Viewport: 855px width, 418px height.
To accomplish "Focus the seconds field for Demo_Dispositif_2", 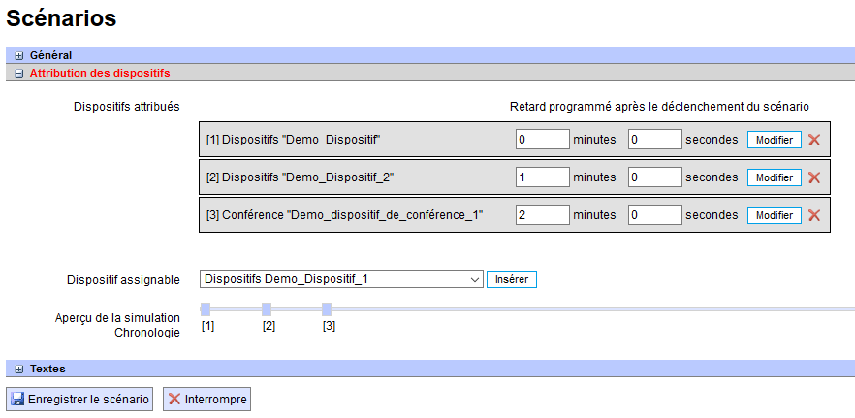I will pyautogui.click(x=654, y=177).
